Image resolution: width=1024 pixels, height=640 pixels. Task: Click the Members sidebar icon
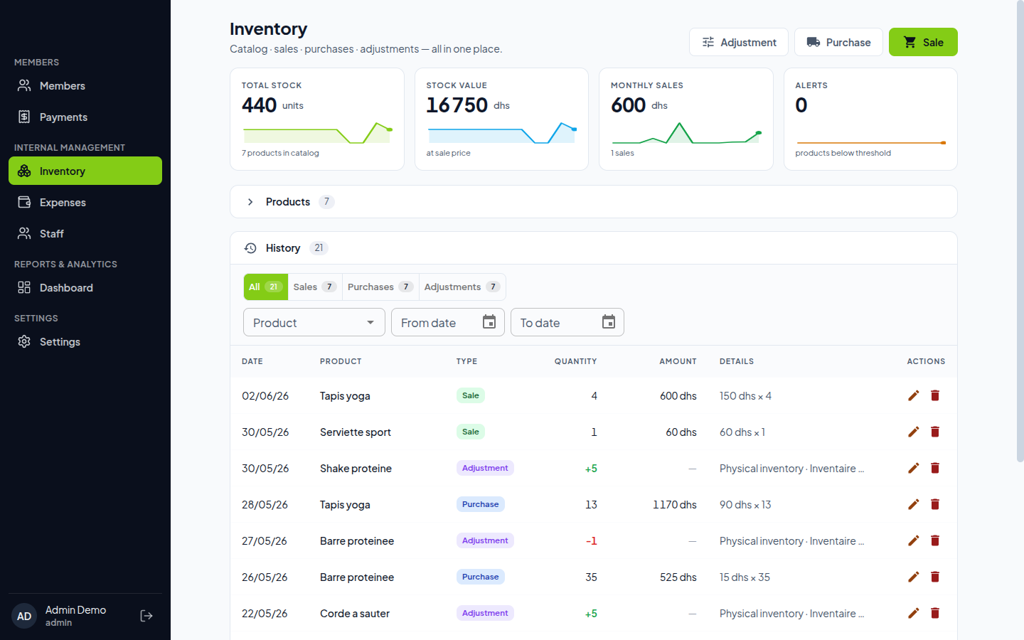(24, 85)
